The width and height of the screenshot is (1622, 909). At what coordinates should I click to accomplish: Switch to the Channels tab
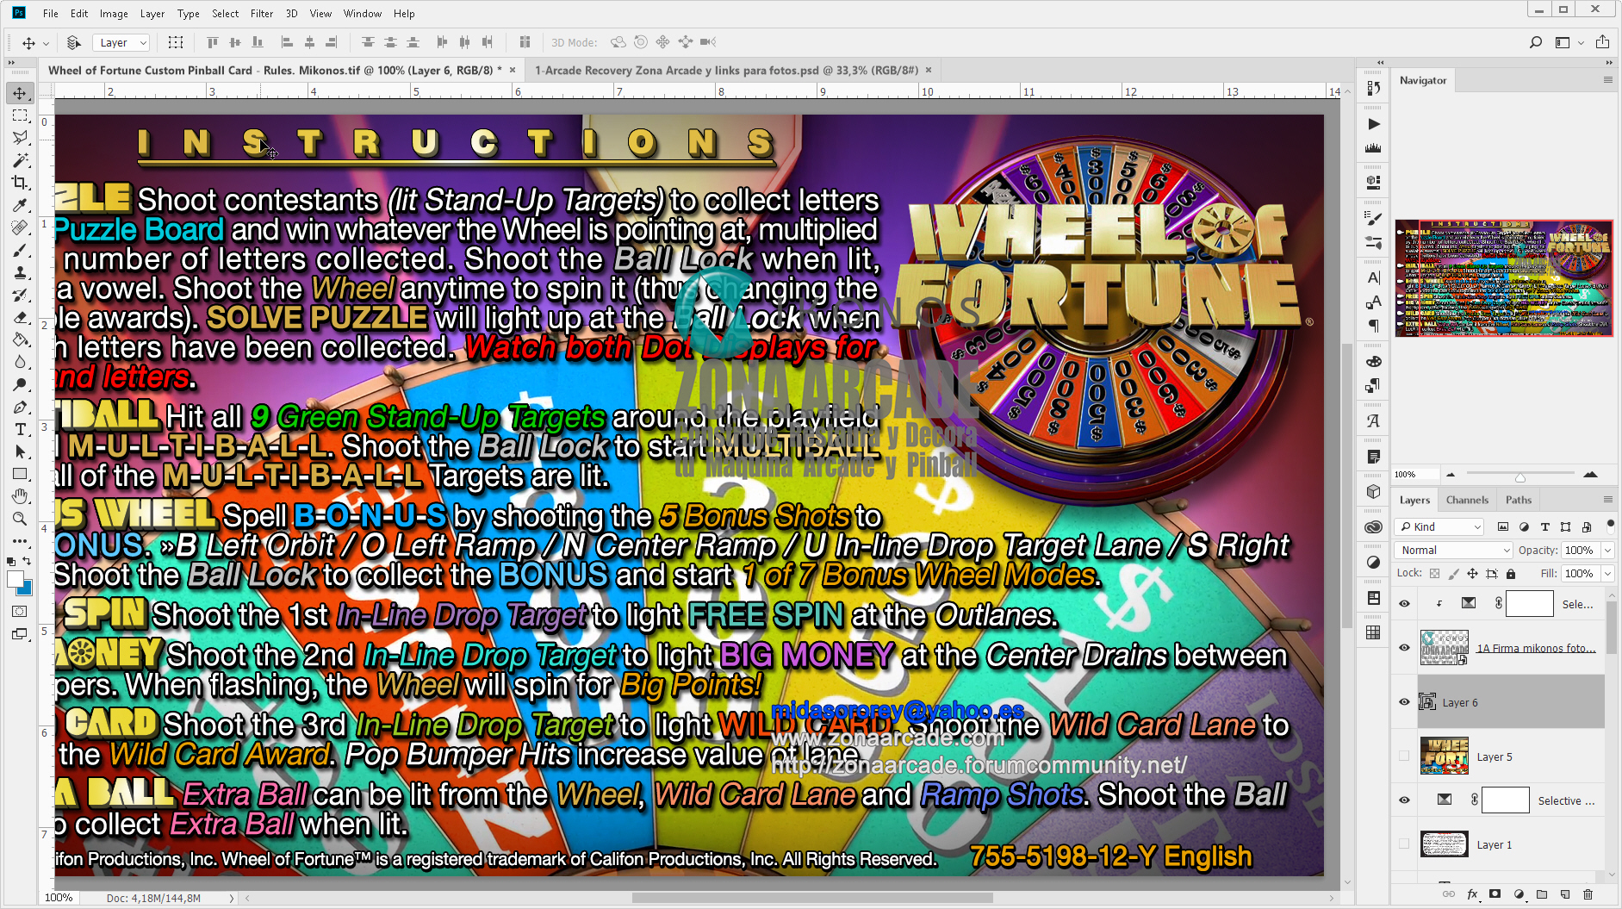[x=1467, y=500]
